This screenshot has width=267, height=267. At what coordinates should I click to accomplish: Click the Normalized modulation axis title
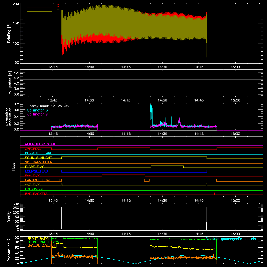(9, 116)
